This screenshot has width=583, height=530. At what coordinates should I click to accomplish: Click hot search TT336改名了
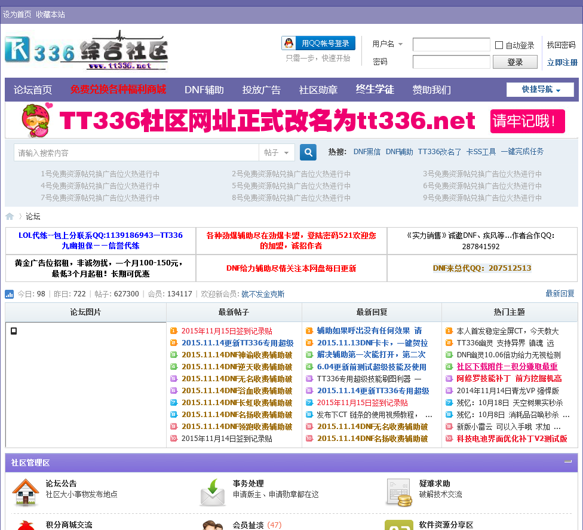click(x=440, y=152)
